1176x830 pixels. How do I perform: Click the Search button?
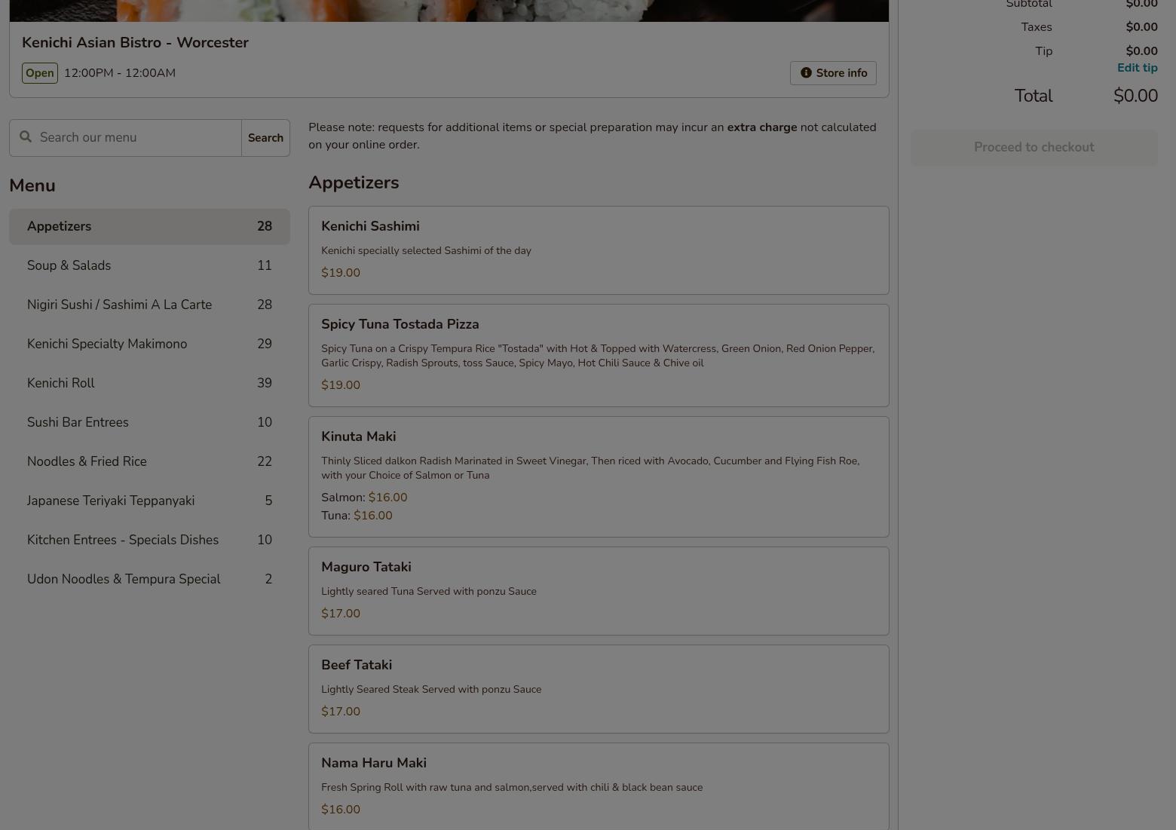coord(265,138)
